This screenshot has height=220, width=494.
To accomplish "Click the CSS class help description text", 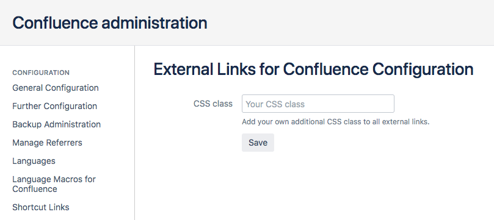I will [335, 122].
